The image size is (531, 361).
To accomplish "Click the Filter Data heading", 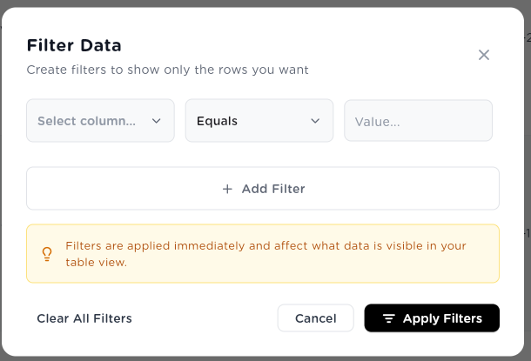I will pos(74,45).
